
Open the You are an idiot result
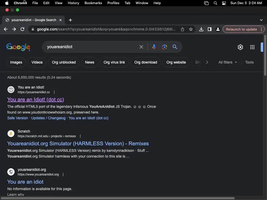25,182
